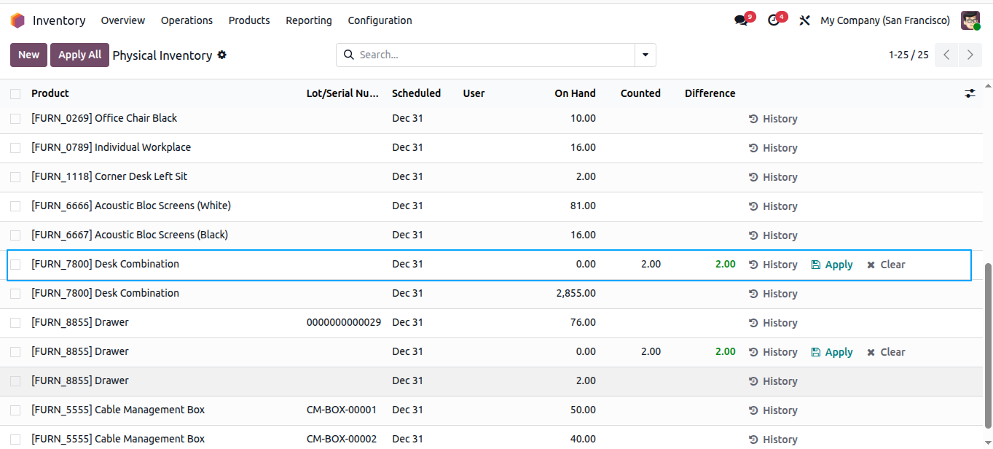Open History for Drawer with 0.00 on hand
The image size is (993, 449).
pyautogui.click(x=773, y=352)
